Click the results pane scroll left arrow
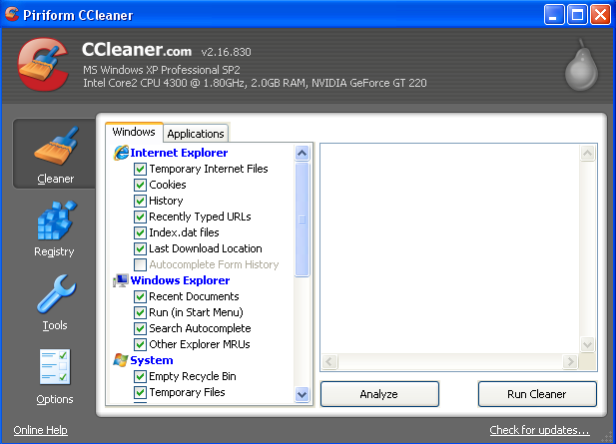Viewport: 616px width, 444px height. [x=330, y=361]
